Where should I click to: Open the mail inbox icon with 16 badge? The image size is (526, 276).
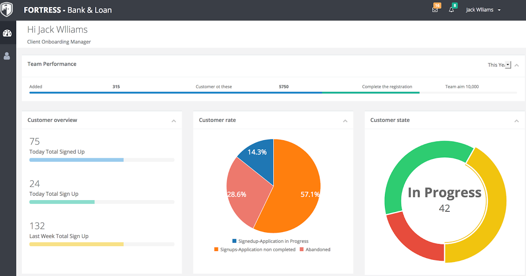435,9
